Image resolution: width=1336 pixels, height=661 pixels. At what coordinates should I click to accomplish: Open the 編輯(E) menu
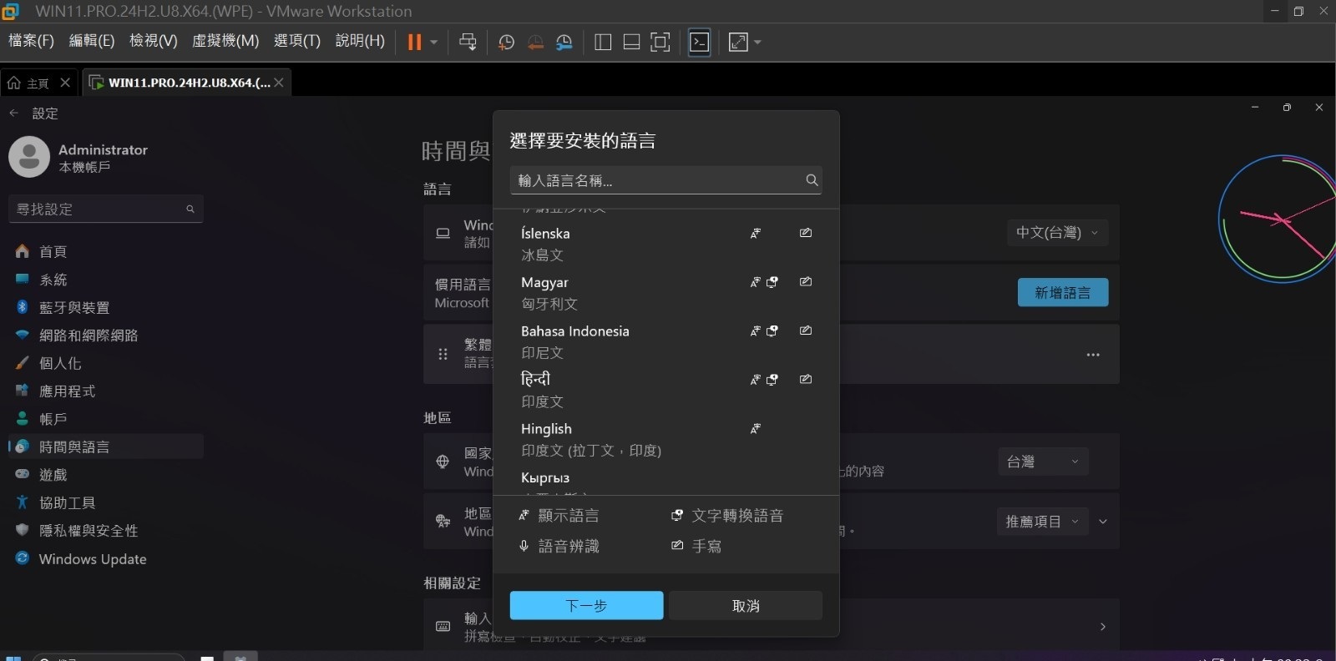[x=92, y=41]
